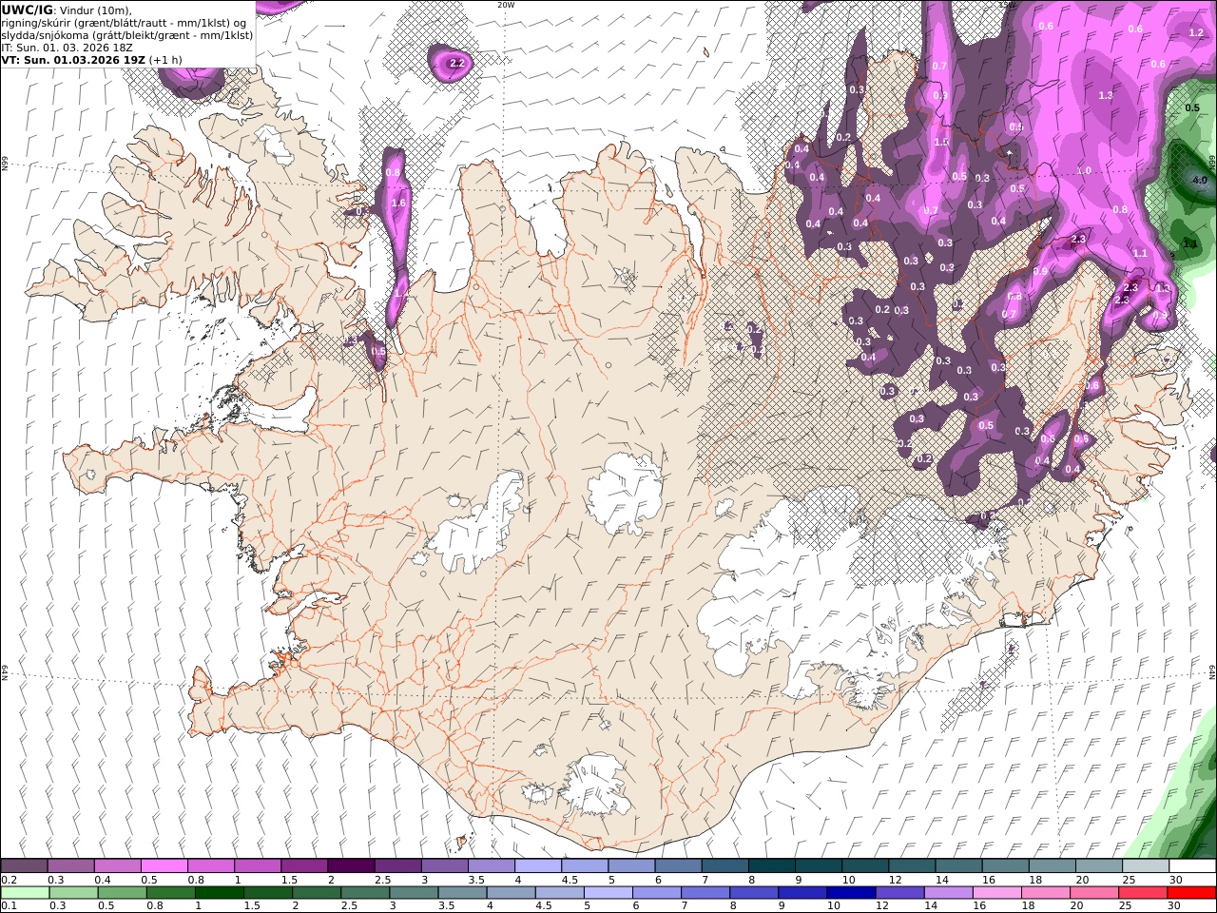Screen dimensions: 1217x913
Task: Pick the 2.5 grey-green swatch, lower legend row
Action: [x=365, y=893]
